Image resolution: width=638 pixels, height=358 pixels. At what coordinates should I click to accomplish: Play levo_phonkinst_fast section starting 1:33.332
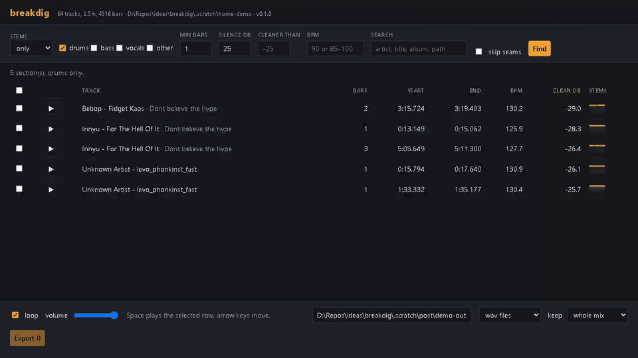click(x=51, y=190)
